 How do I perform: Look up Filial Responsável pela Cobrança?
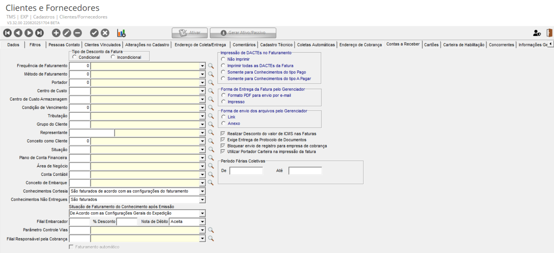[211, 239]
